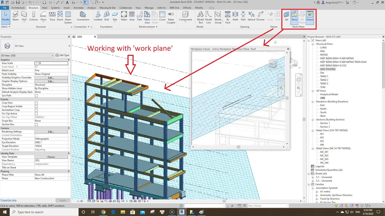Click the View Scale 1 : 50 field
Viewport: 385px width, 216px height.
tap(51, 63)
